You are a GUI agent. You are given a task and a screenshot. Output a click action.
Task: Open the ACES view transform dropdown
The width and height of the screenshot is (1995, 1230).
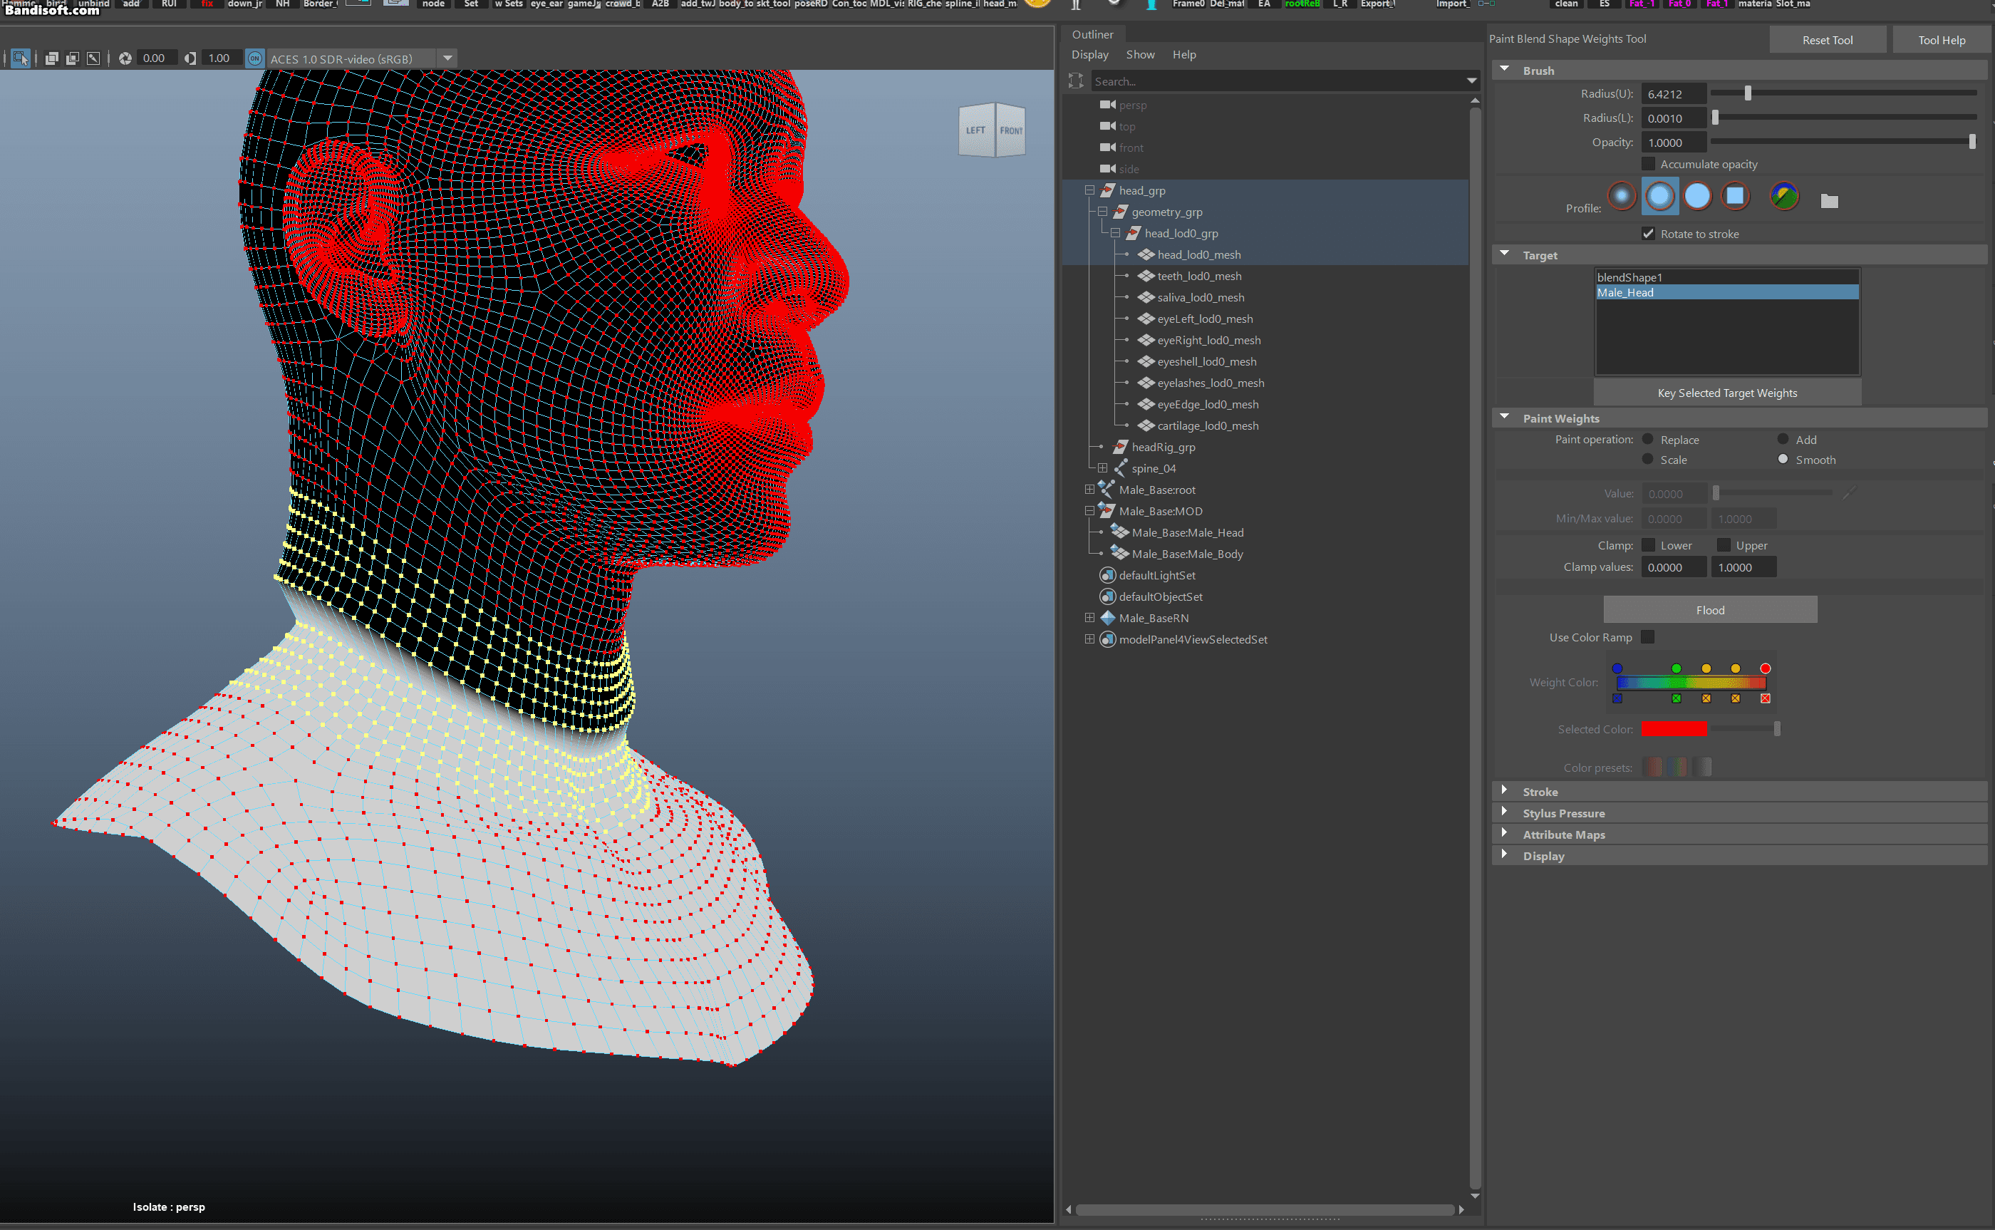coord(447,58)
